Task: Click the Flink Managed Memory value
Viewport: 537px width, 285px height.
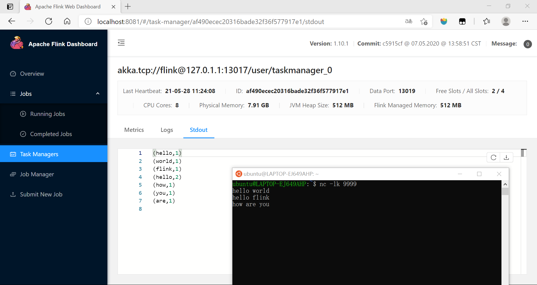Action: coord(451,105)
